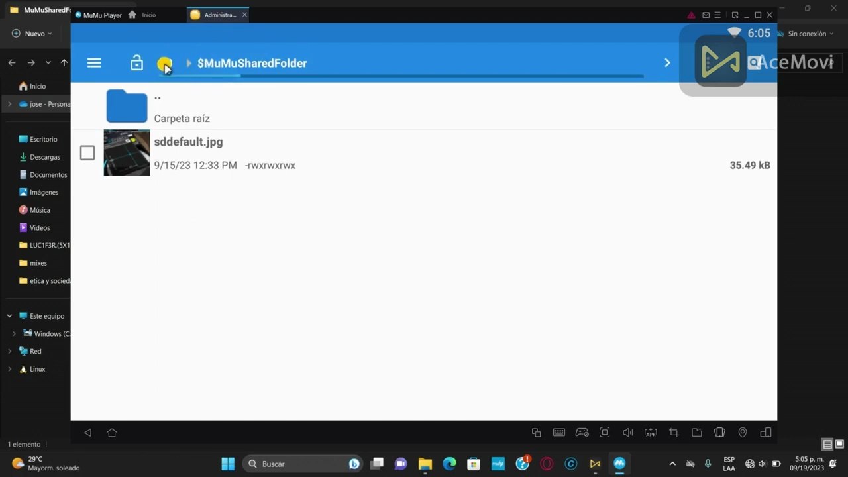Open recent locations chevron in File Explorer
Image resolution: width=848 pixels, height=477 pixels.
click(48, 62)
